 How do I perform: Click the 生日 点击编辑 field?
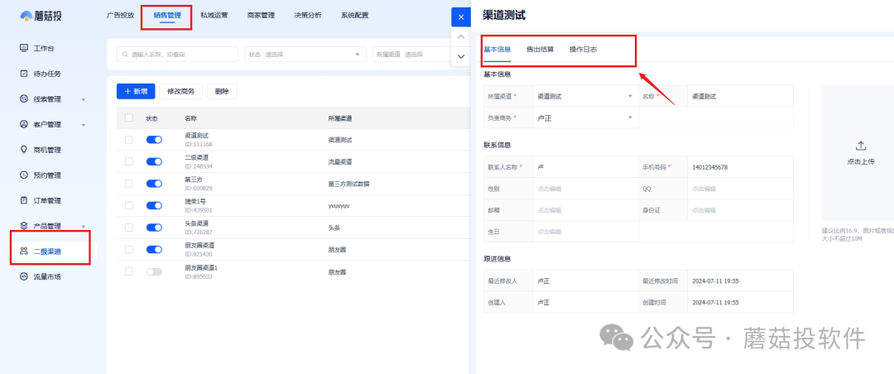pos(585,232)
